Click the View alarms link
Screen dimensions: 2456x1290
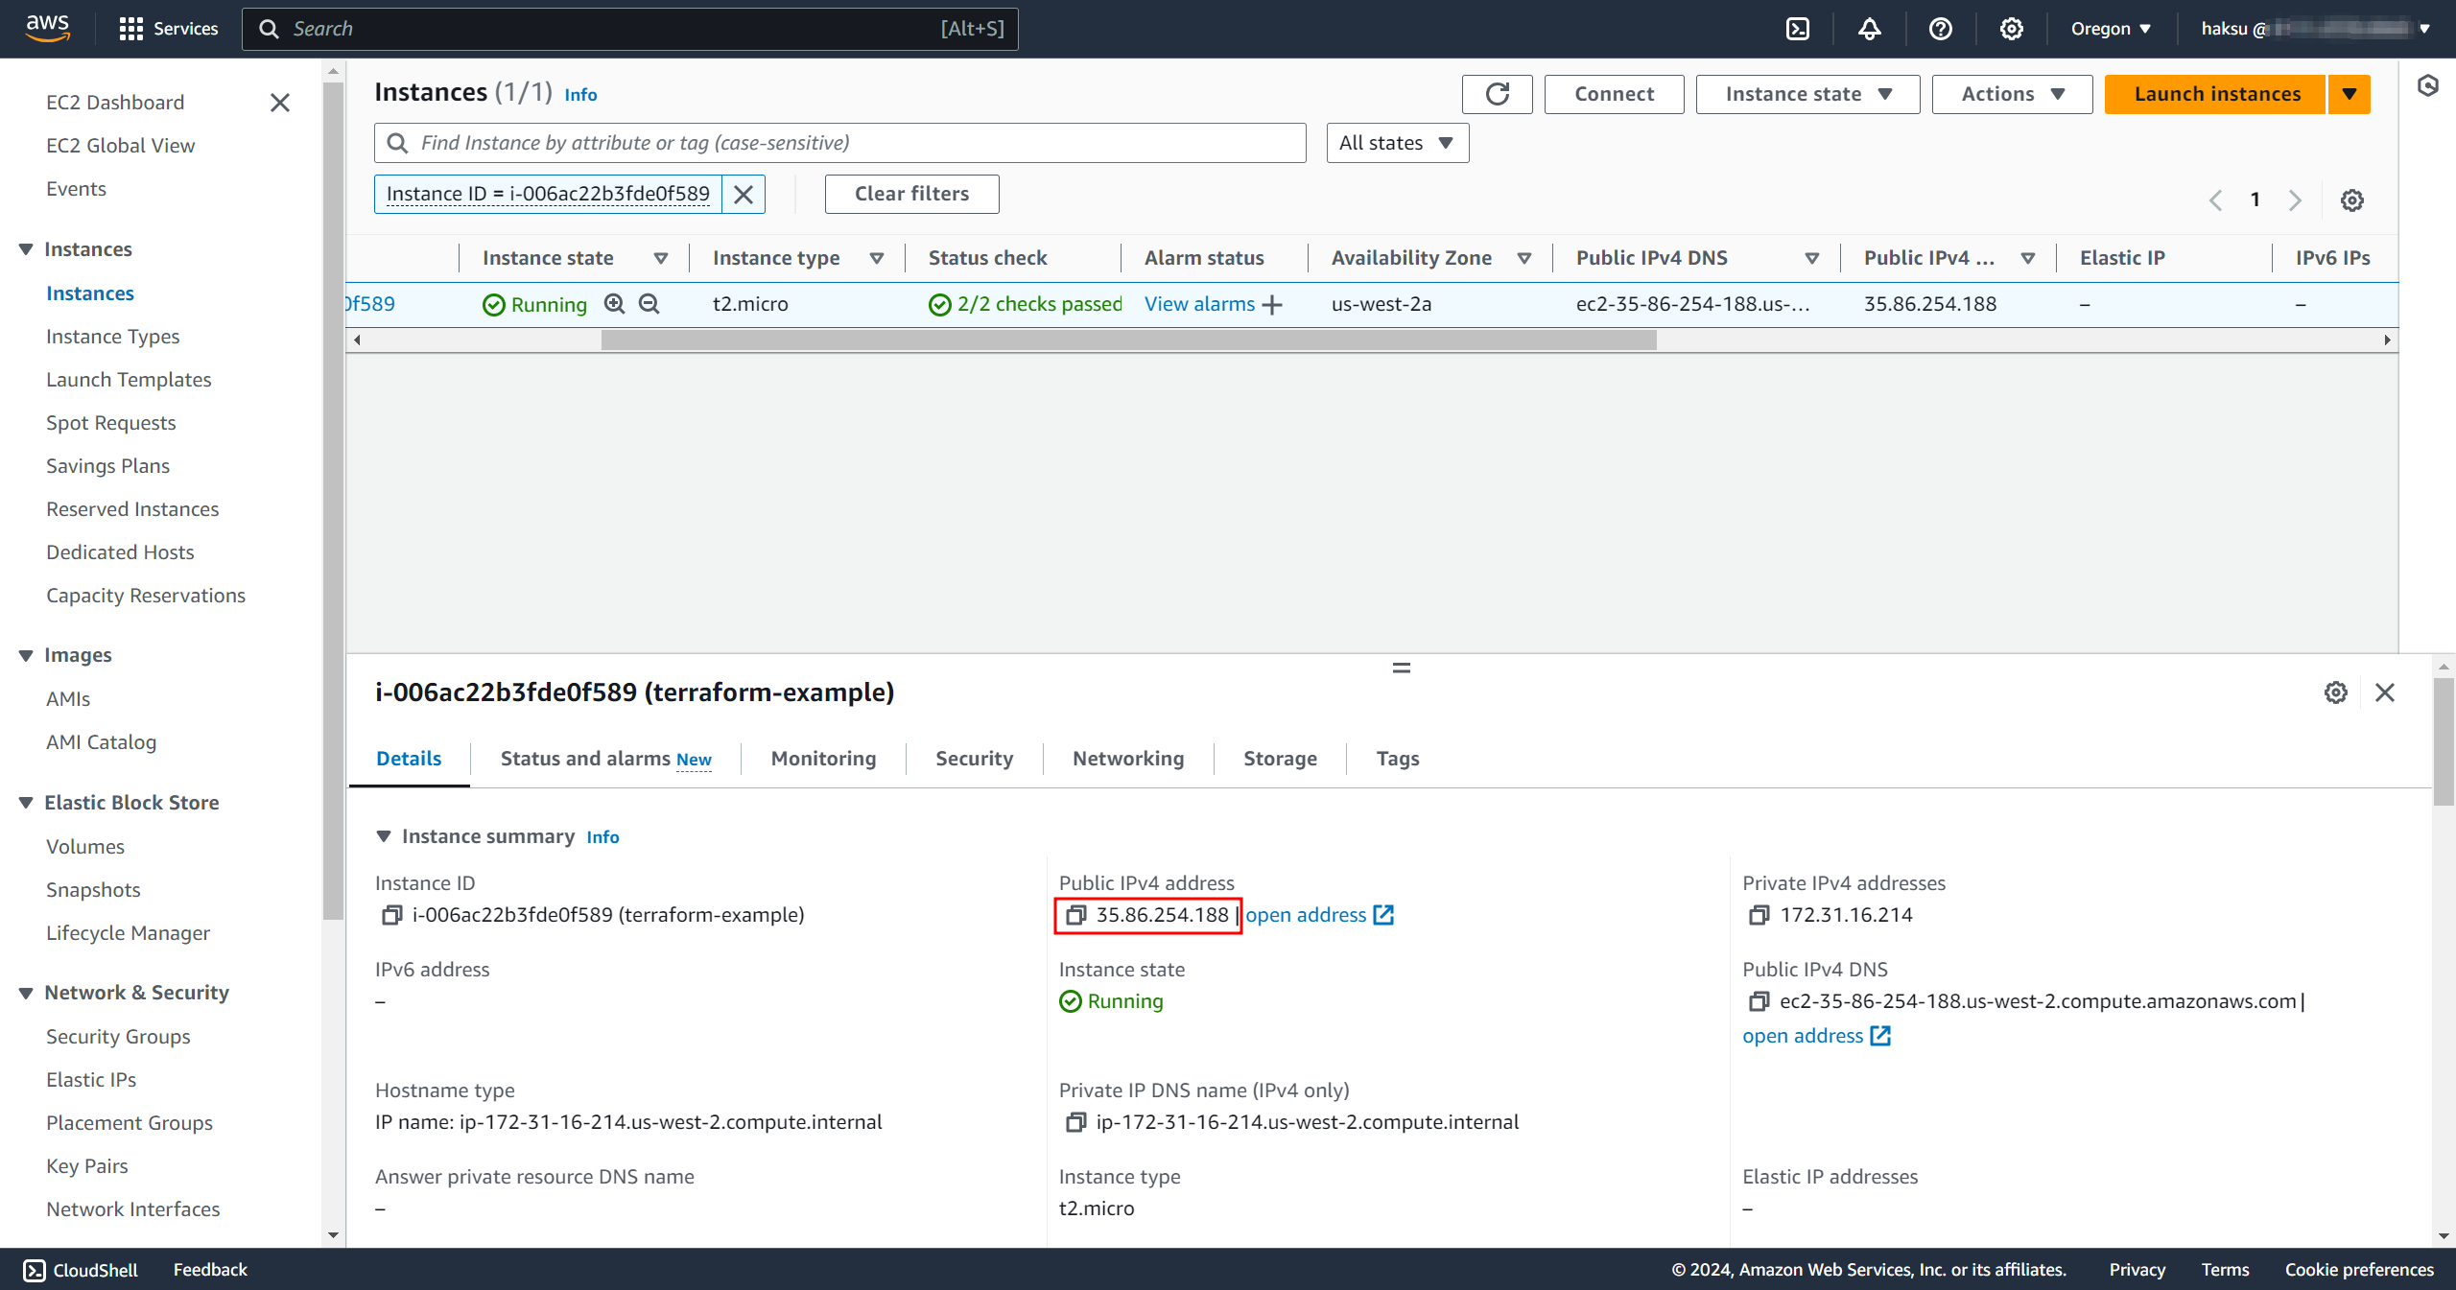tap(1199, 304)
